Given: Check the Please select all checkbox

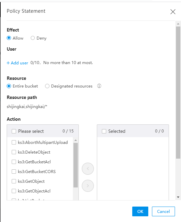Looking at the screenshot, I should pos(14,131).
